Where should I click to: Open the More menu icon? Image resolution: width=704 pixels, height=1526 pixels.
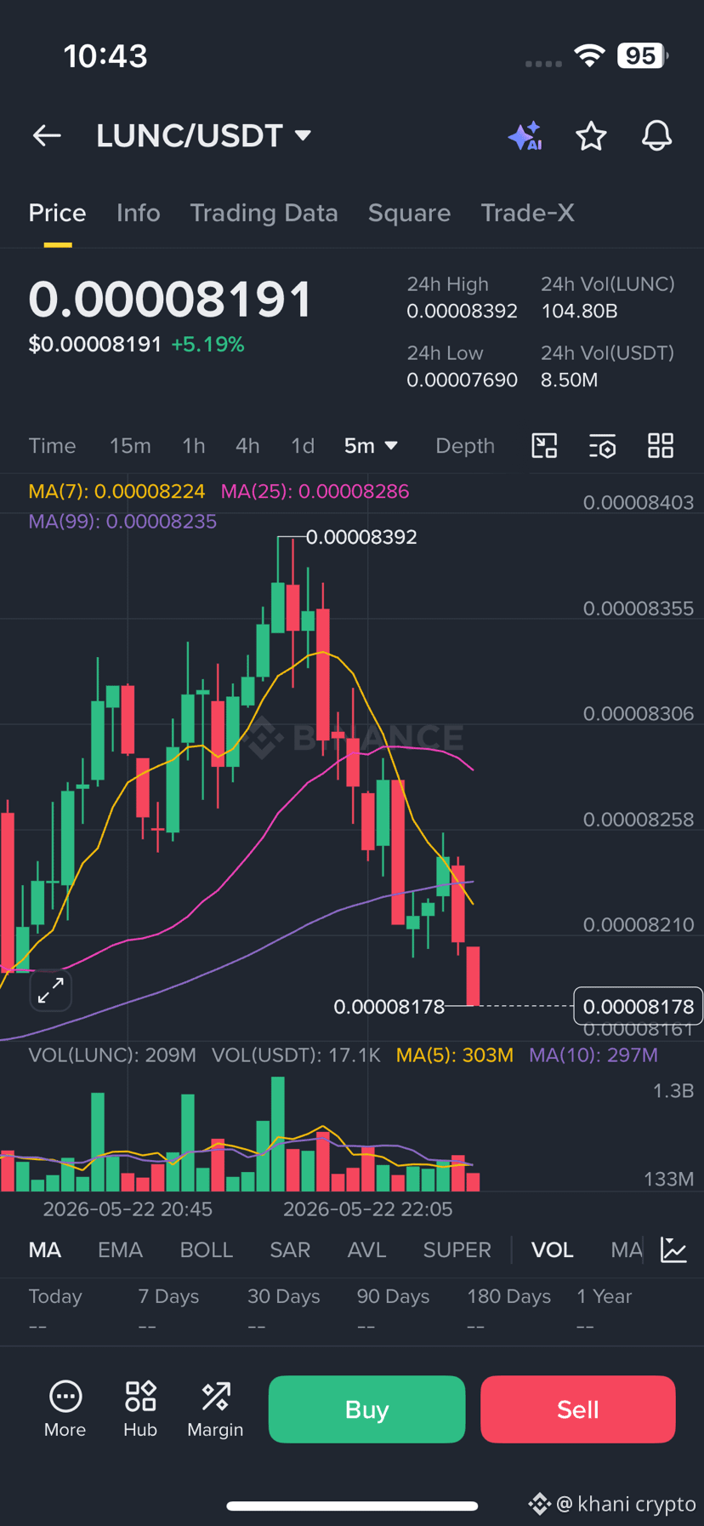click(65, 1409)
